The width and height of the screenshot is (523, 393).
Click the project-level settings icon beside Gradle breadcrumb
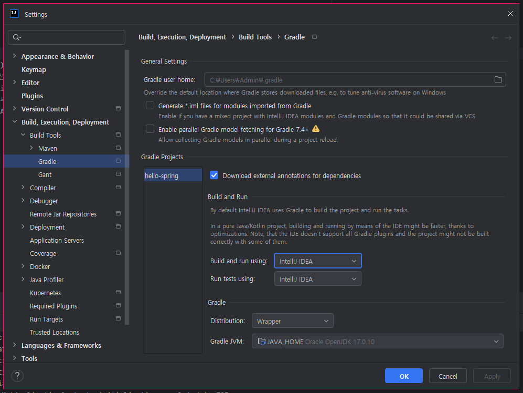pyautogui.click(x=315, y=37)
